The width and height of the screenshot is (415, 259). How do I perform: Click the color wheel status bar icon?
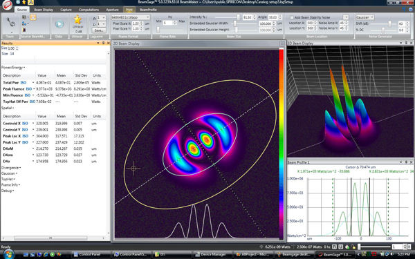coord(347,247)
